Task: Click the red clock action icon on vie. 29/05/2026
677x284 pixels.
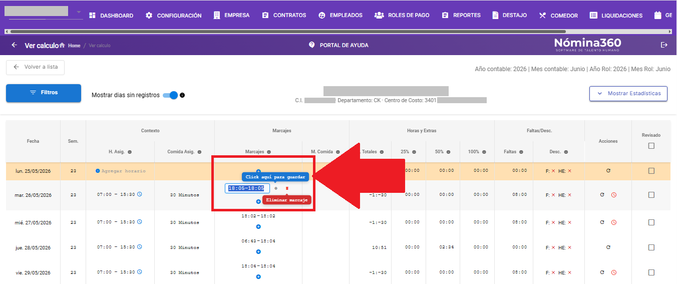Action: (614, 272)
